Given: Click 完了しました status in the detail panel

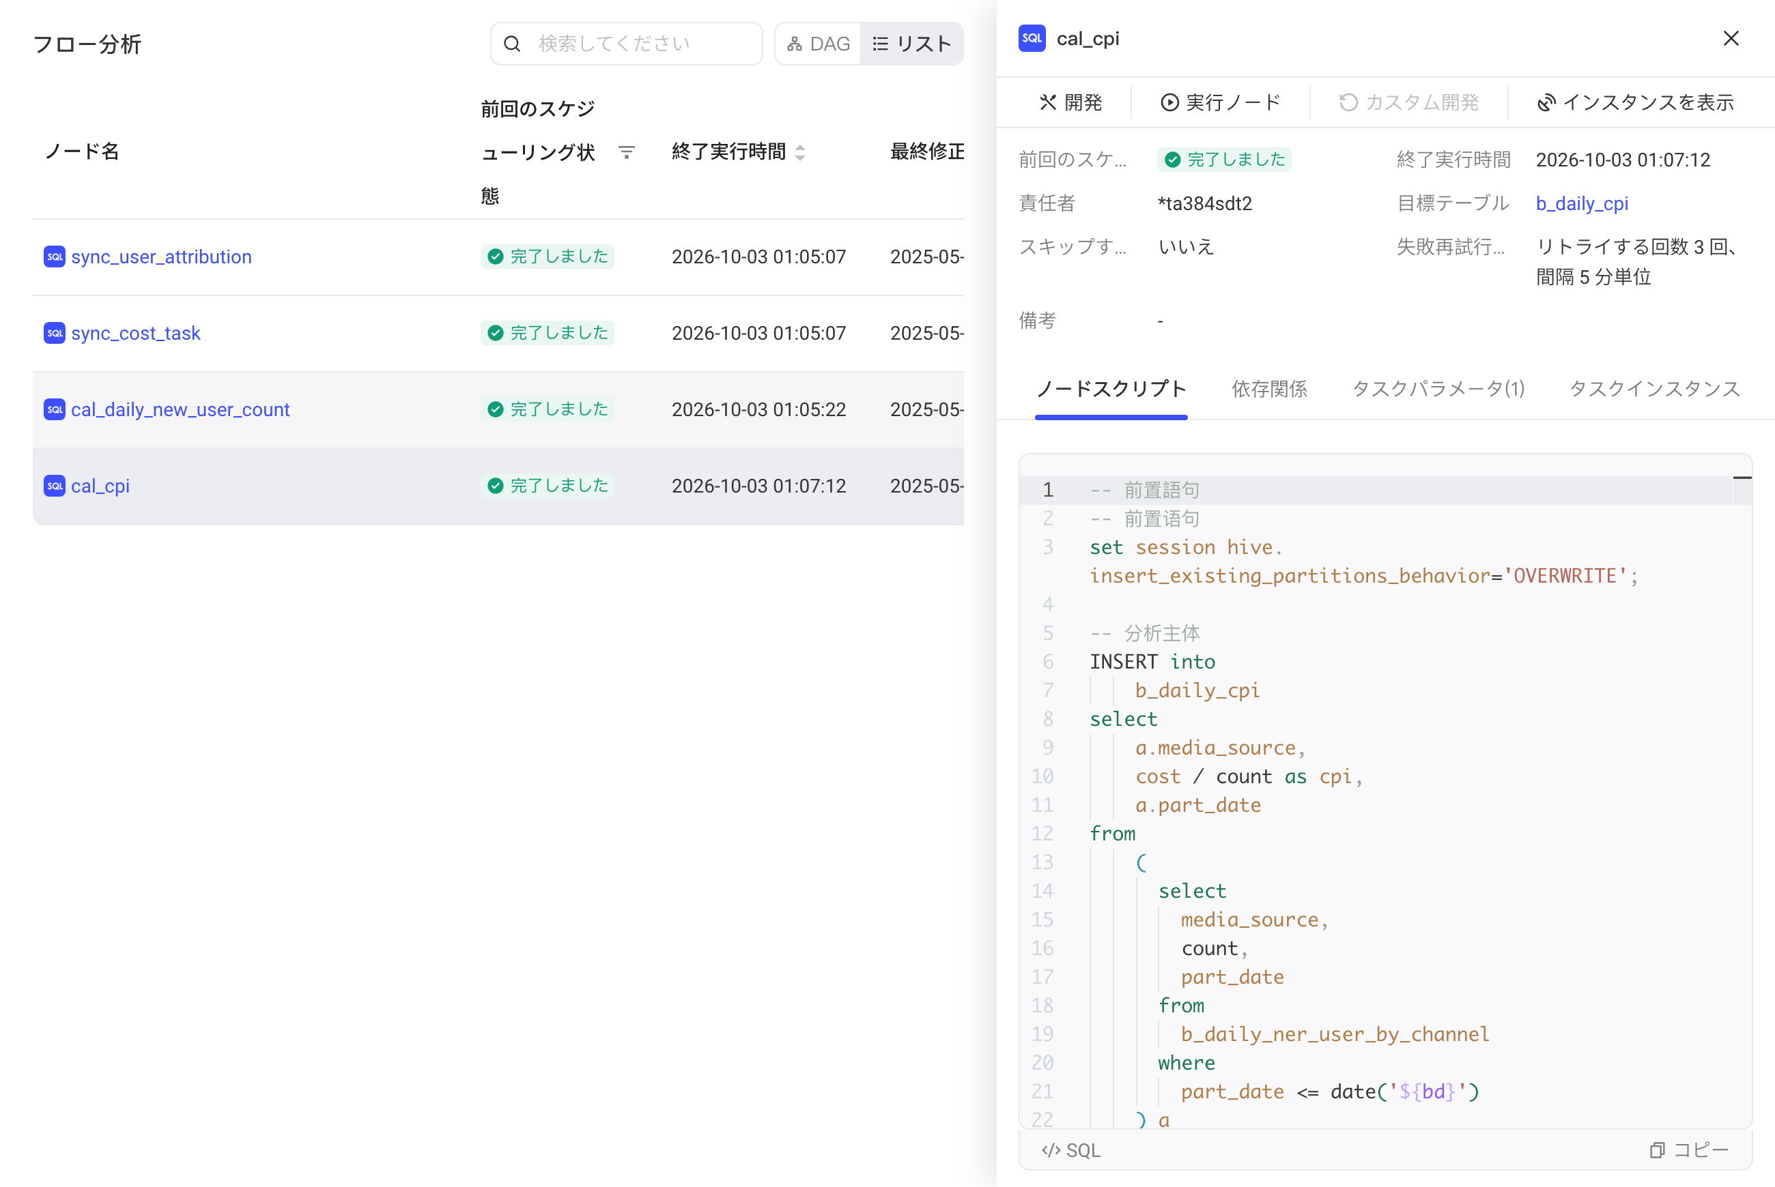Looking at the screenshot, I should point(1224,160).
